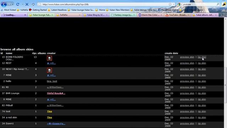The height and width of the screenshot is (128, 227).
Task: Open Dawn creator profile link
Action: pyautogui.click(x=56, y=124)
